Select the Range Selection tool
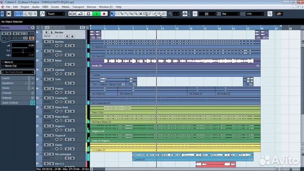Viewport: 304px width, 171px height. pos(117,14)
